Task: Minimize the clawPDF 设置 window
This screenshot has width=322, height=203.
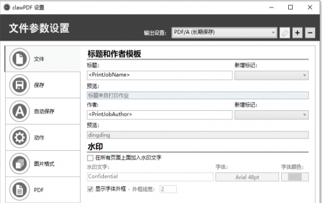Action: (x=271, y=8)
